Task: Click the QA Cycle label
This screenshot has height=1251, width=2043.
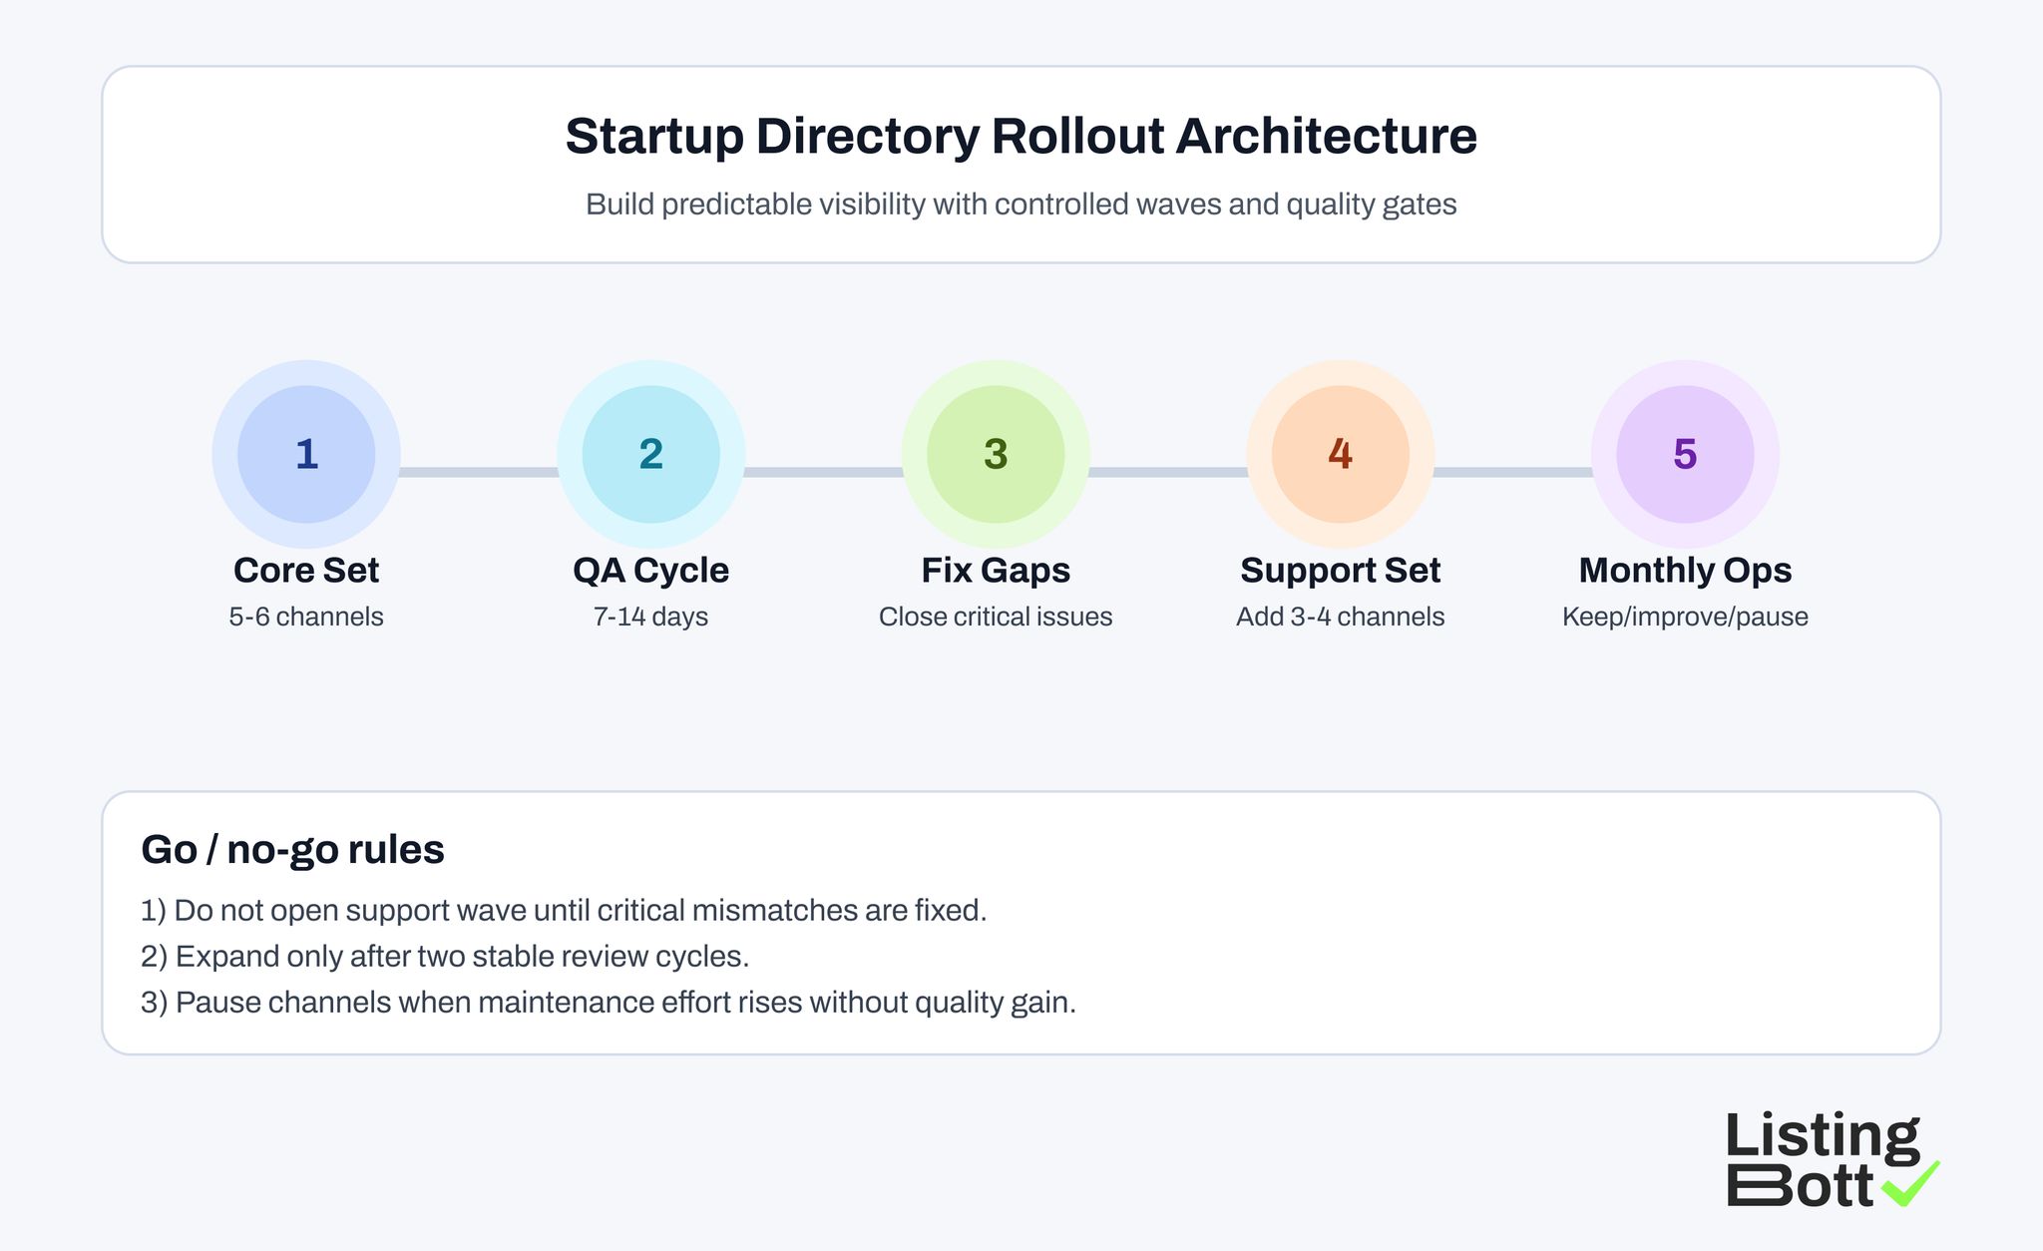Action: pyautogui.click(x=650, y=570)
